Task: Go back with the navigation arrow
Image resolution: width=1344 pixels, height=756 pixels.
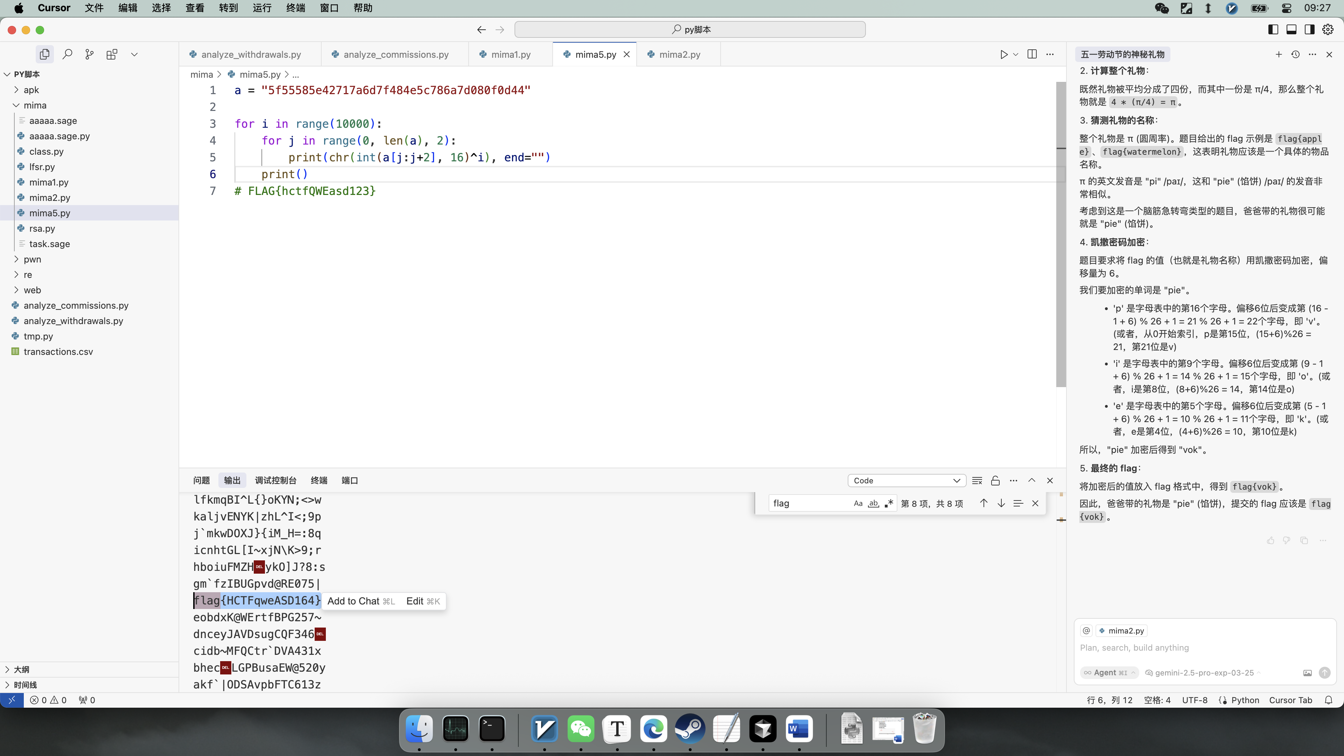Action: click(481, 30)
